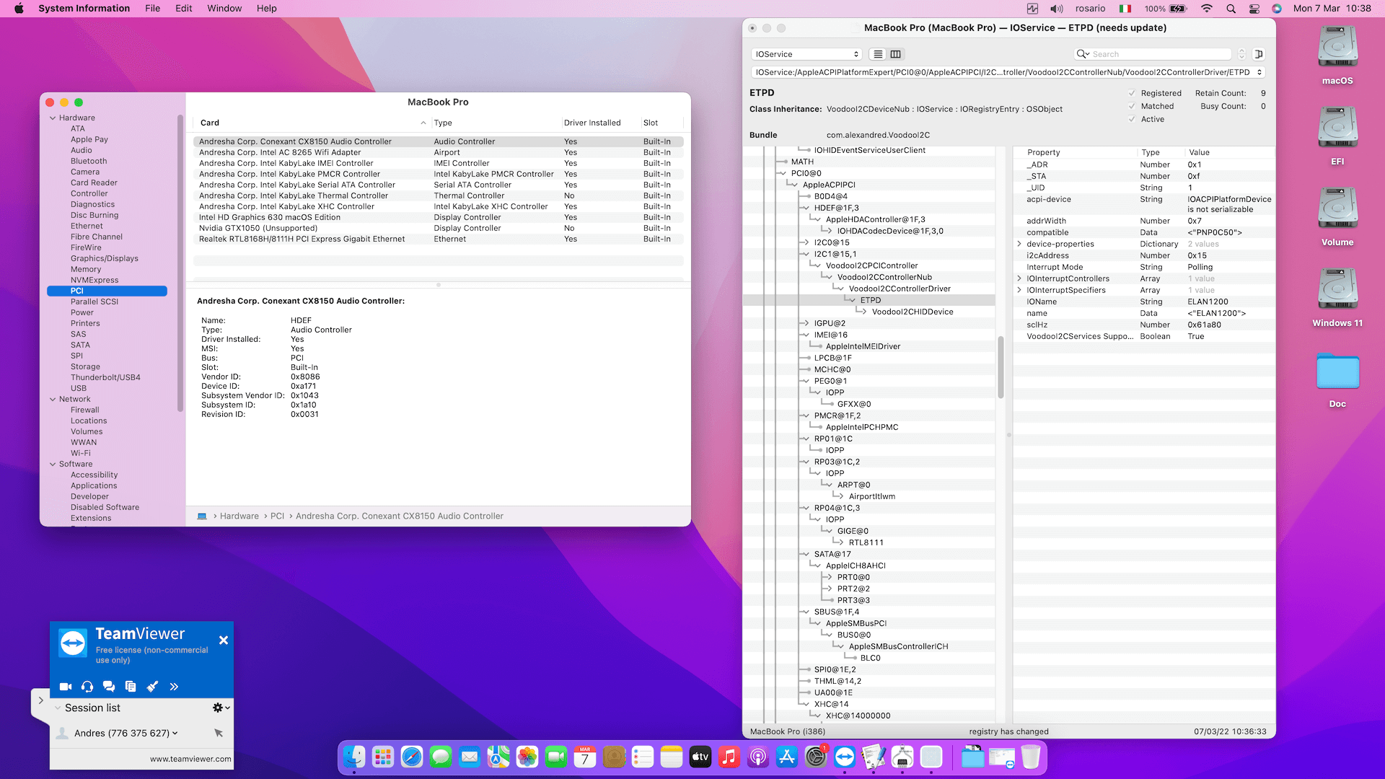Click TeamViewer video camera icon
The height and width of the screenshot is (779, 1385).
click(x=65, y=687)
